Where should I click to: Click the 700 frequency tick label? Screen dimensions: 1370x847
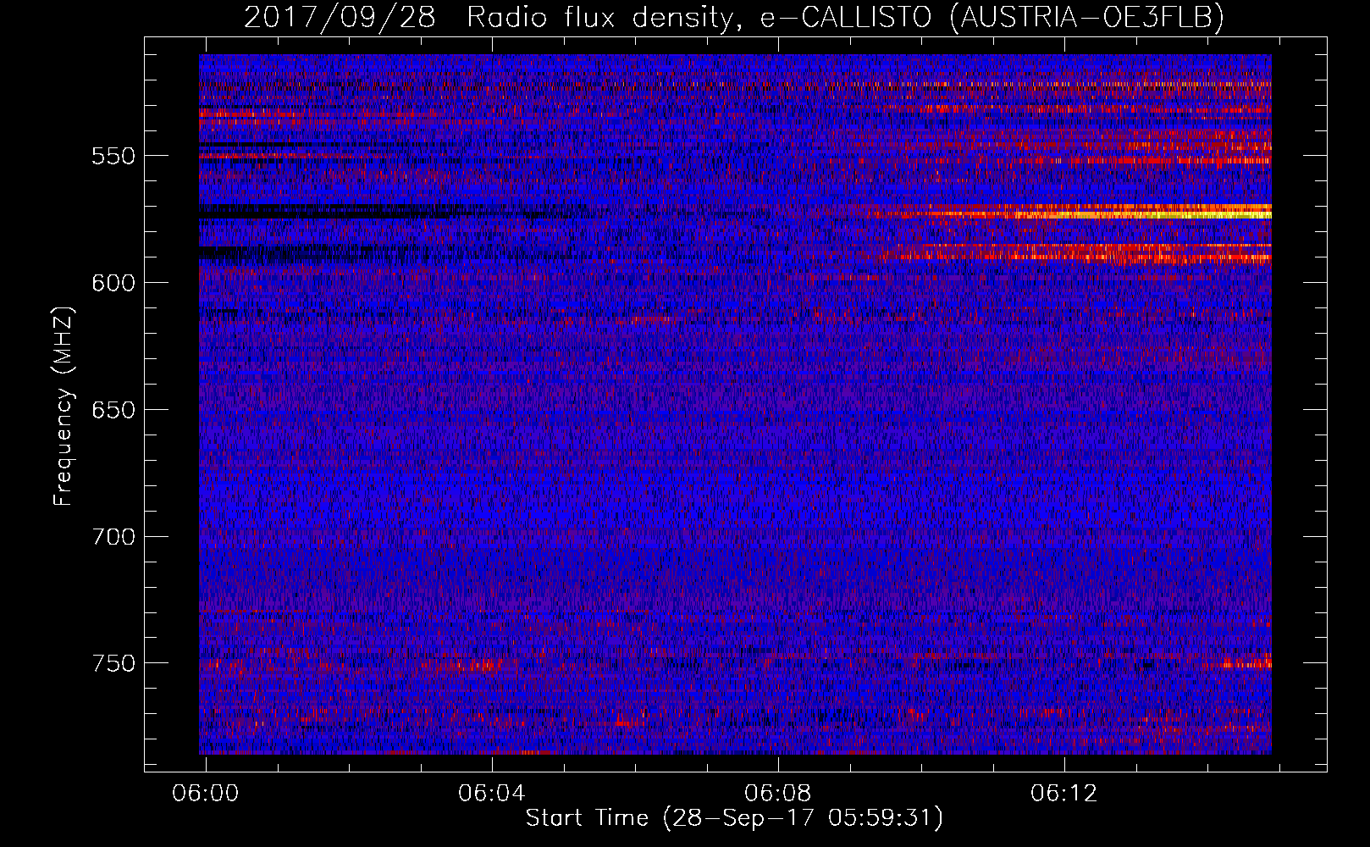point(113,537)
